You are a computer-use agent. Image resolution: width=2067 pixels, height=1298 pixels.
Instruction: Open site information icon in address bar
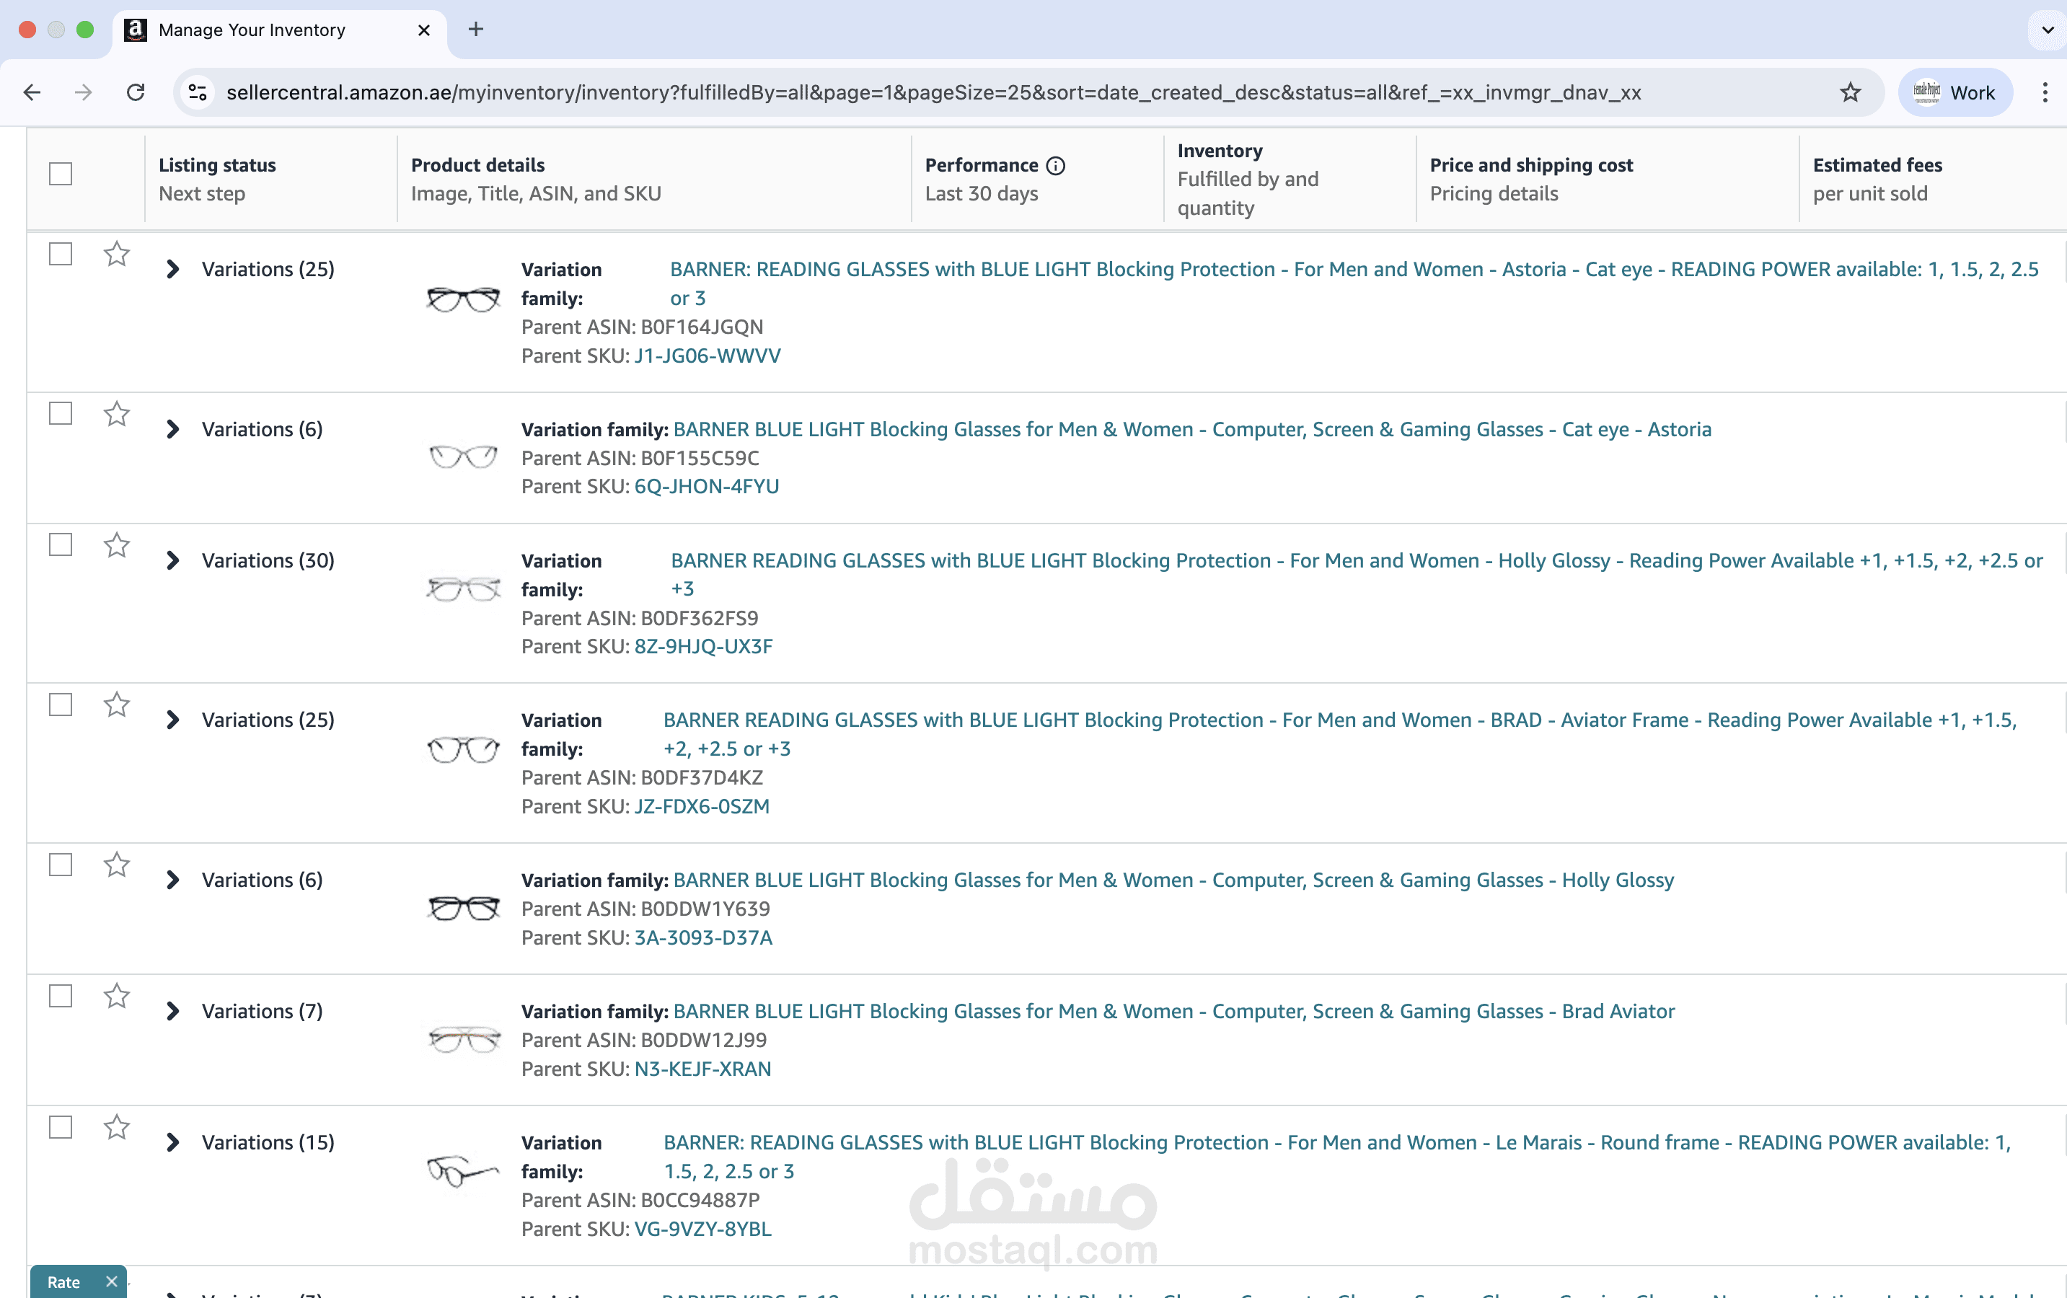(x=198, y=92)
